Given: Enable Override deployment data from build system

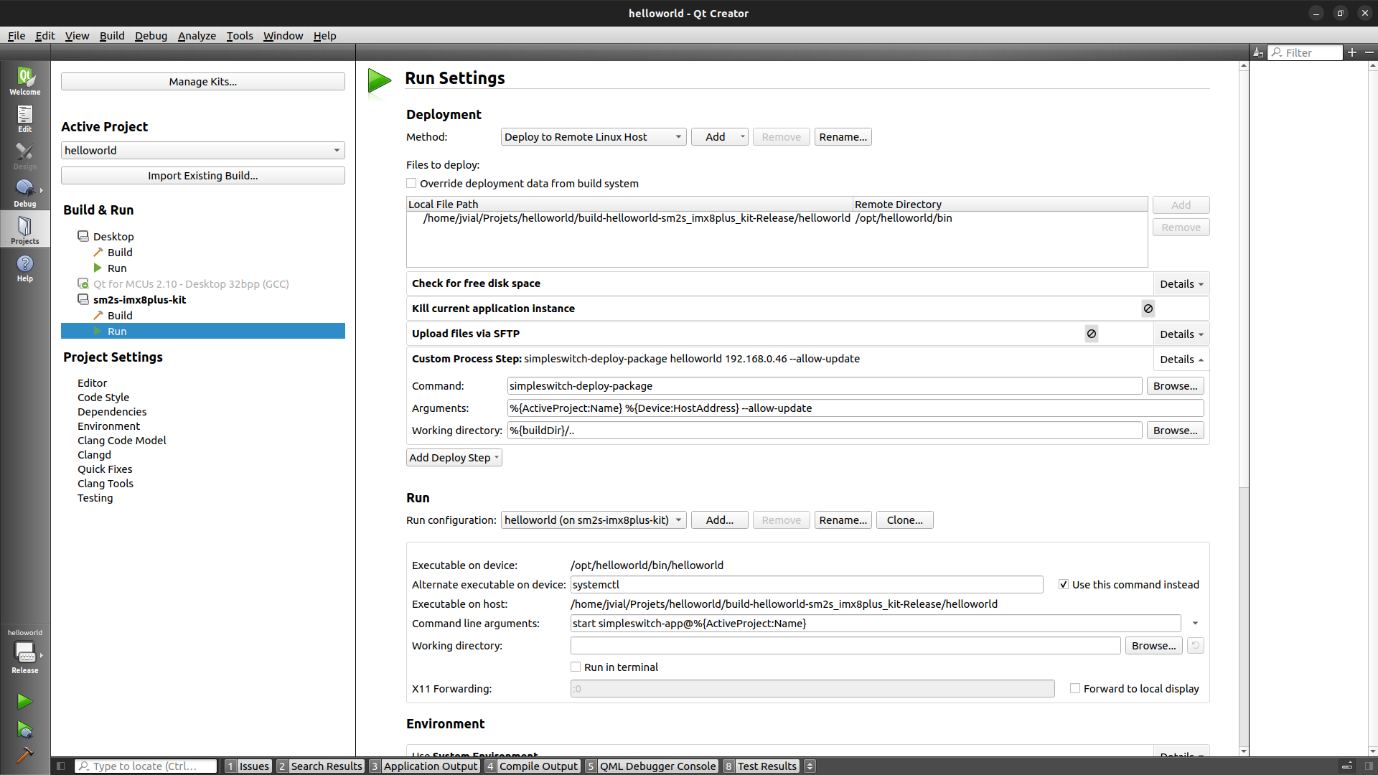Looking at the screenshot, I should click(x=412, y=184).
